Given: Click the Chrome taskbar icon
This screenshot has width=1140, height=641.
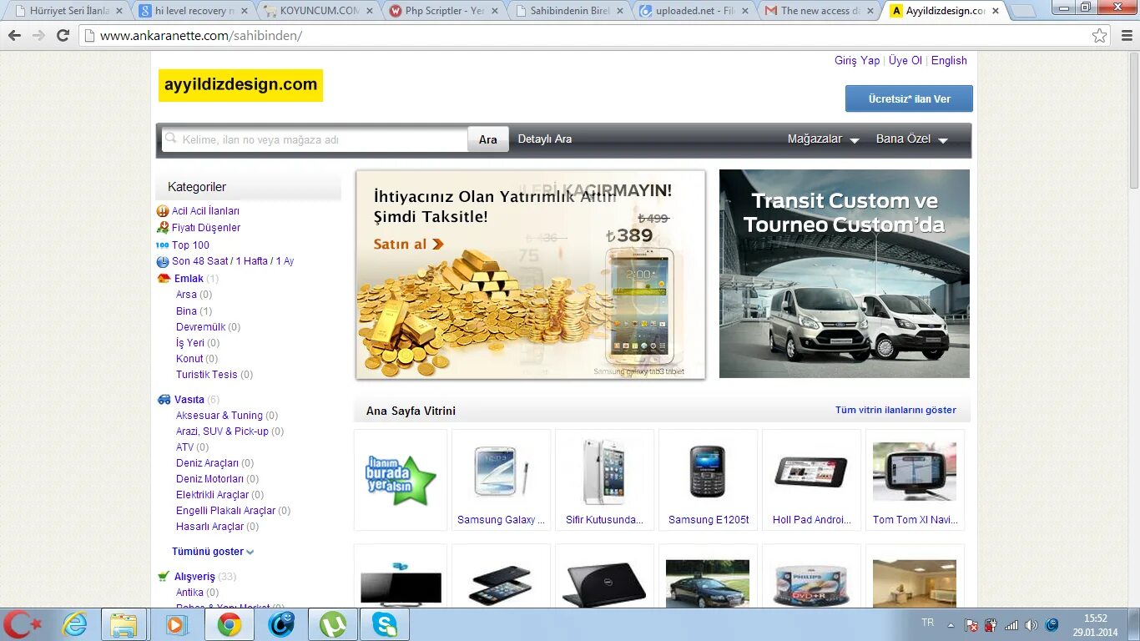Looking at the screenshot, I should click(x=230, y=624).
